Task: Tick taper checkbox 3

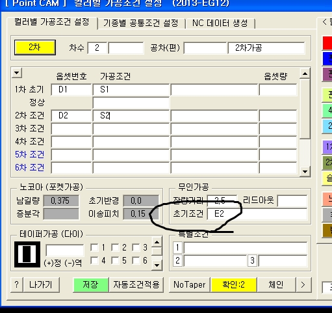Action: point(136,247)
